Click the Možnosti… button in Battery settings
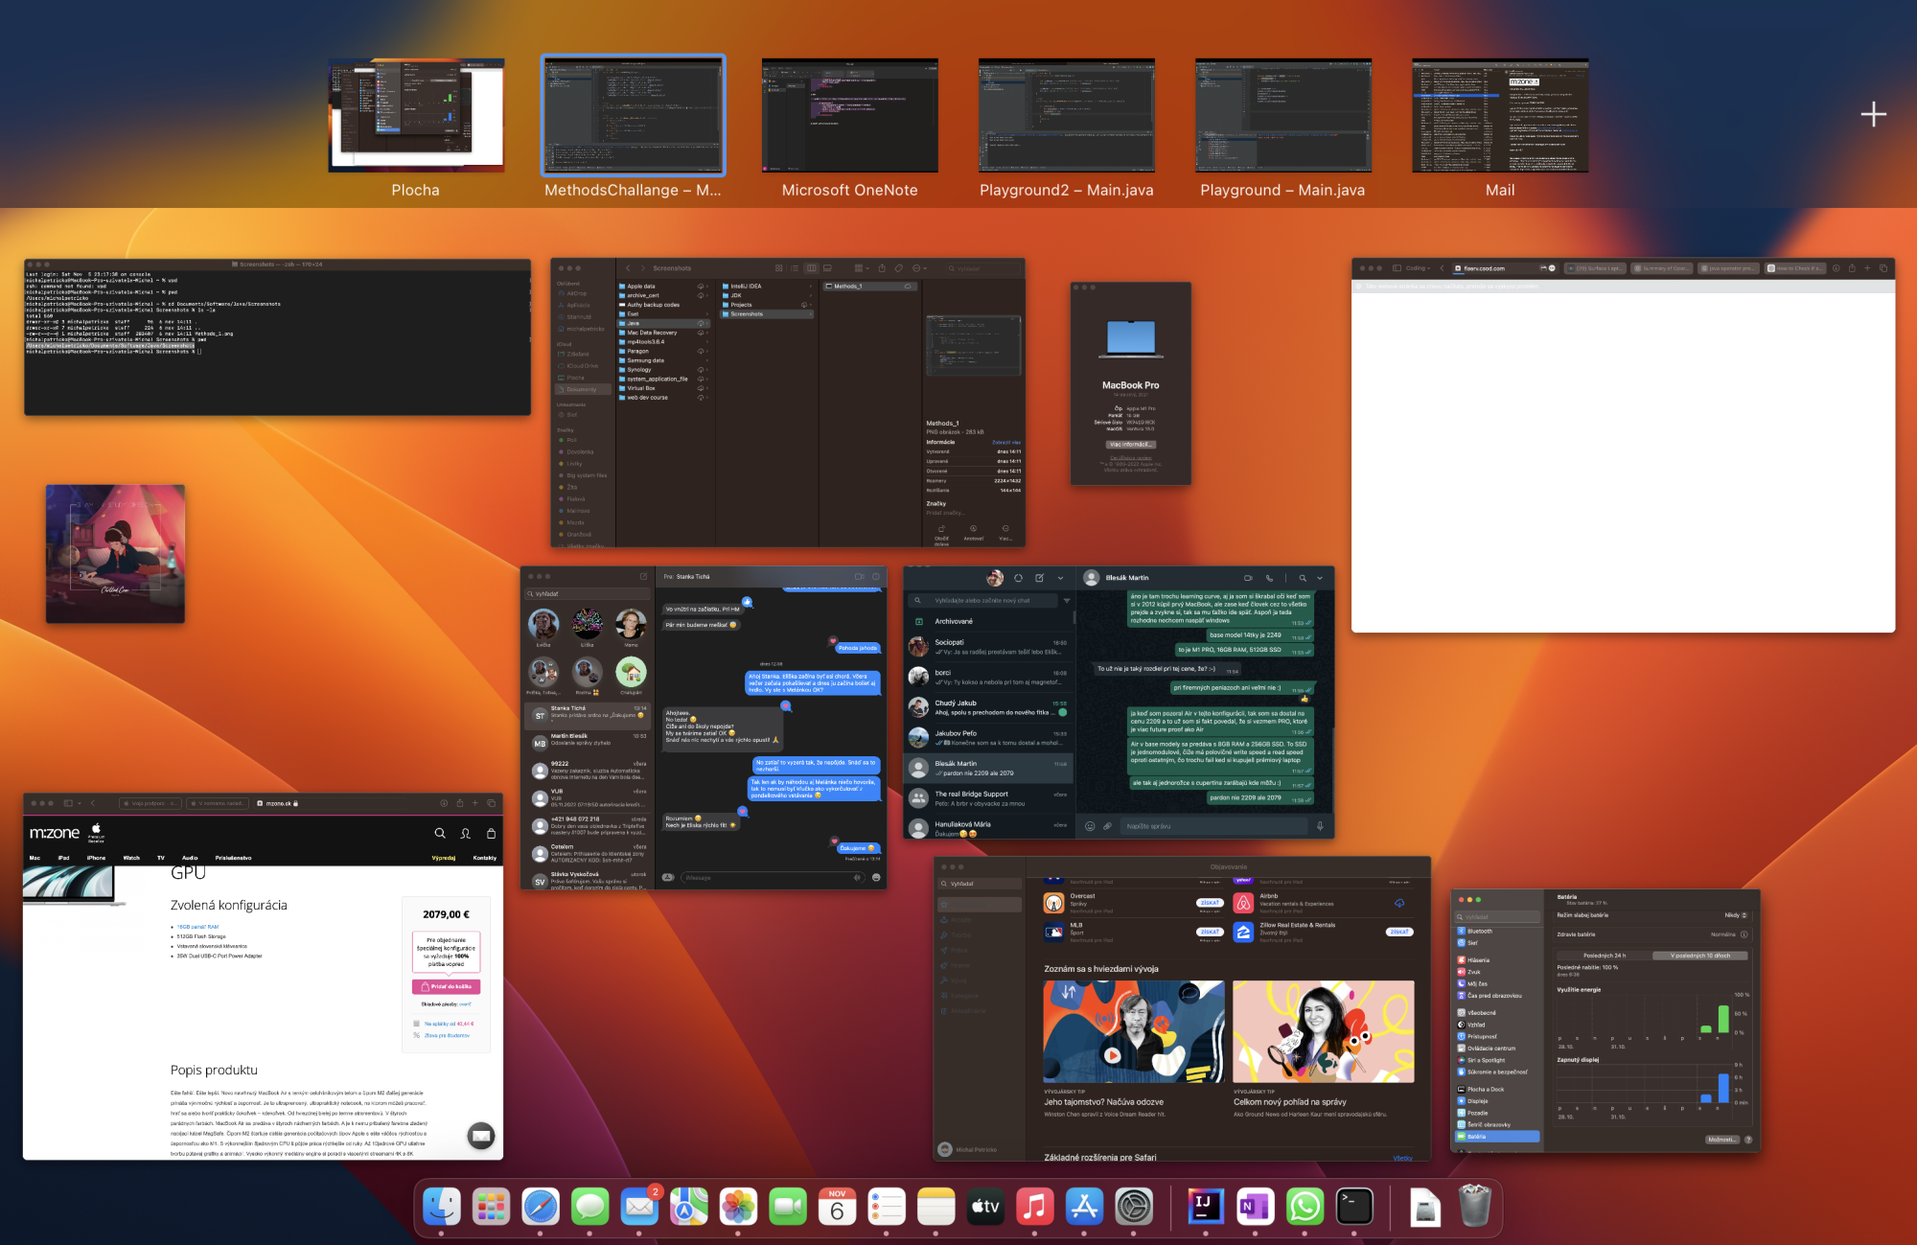Image resolution: width=1917 pixels, height=1245 pixels. point(1721,1140)
